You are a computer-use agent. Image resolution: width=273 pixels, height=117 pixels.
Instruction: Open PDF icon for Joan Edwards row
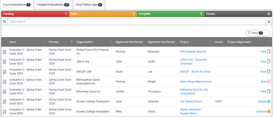[x=5, y=102]
